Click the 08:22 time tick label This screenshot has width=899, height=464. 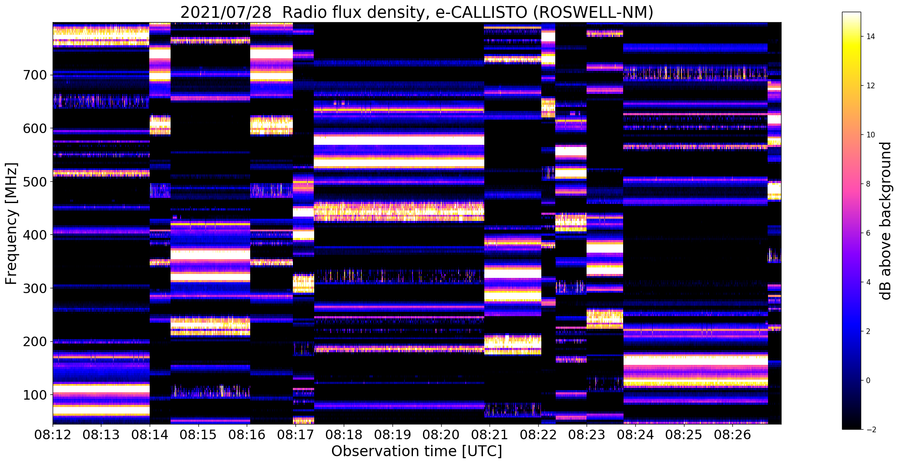(539, 434)
